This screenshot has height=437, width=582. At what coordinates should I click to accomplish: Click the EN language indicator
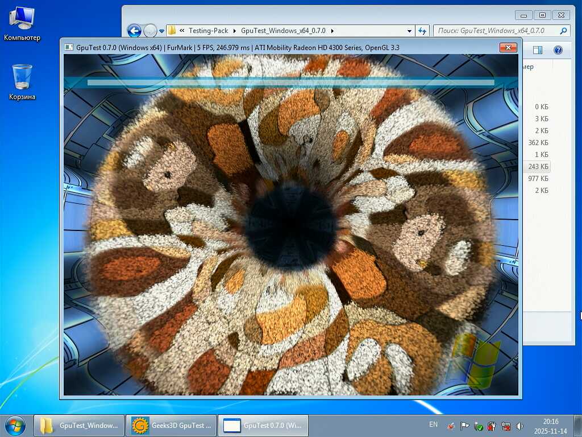pyautogui.click(x=433, y=424)
